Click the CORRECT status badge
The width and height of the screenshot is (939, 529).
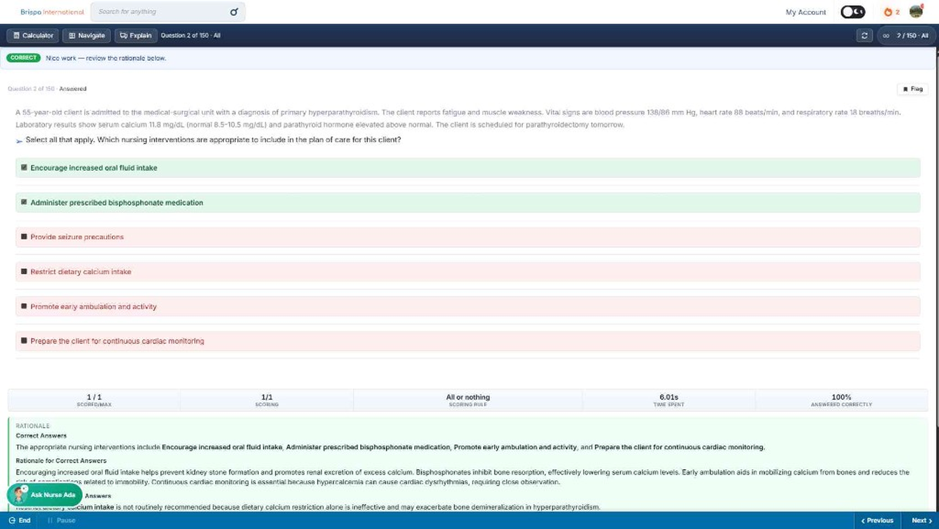23,58
